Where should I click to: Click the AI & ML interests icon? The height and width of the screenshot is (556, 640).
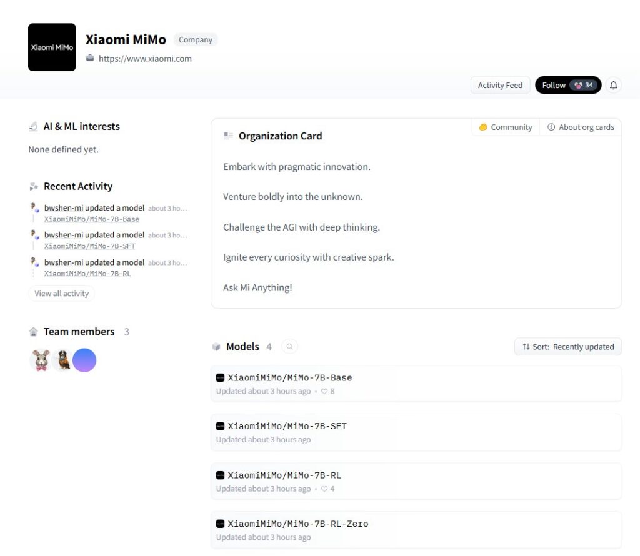click(x=34, y=126)
